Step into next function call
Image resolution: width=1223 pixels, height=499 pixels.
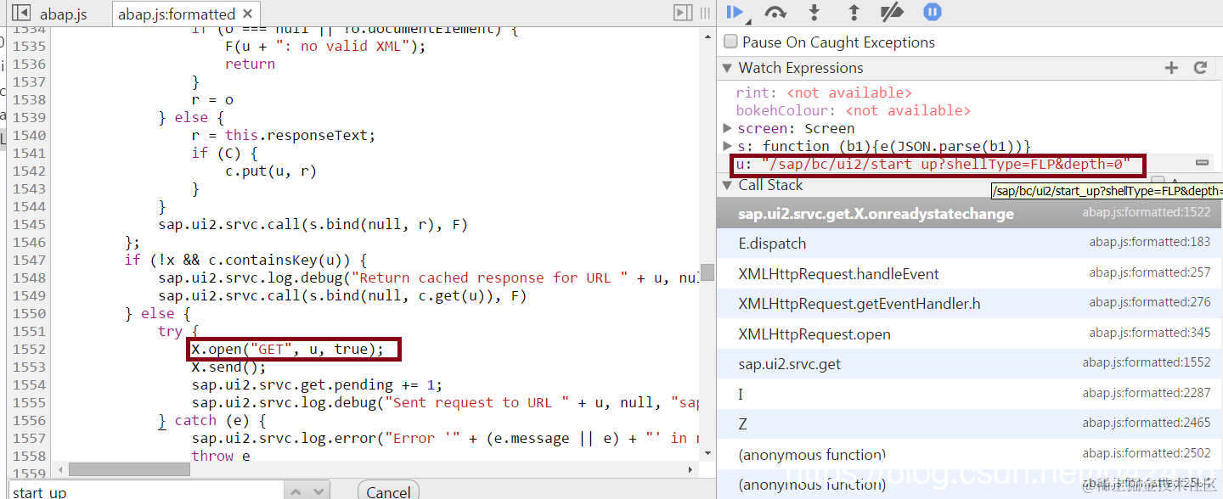coord(814,12)
